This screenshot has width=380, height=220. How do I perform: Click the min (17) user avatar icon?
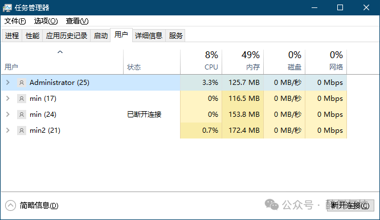[x=22, y=99]
